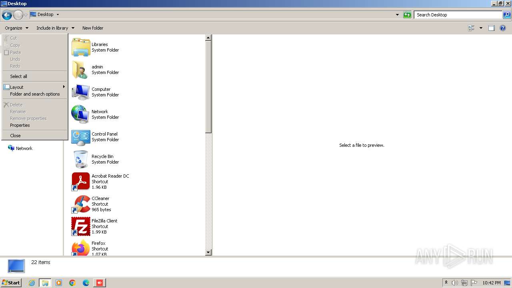Click the Back navigation arrow
This screenshot has height=288, width=512.
(x=7, y=15)
